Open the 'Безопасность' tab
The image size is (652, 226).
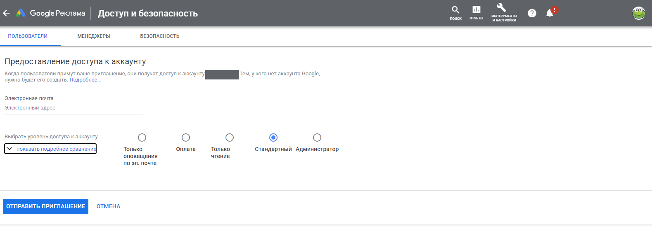pyautogui.click(x=160, y=36)
